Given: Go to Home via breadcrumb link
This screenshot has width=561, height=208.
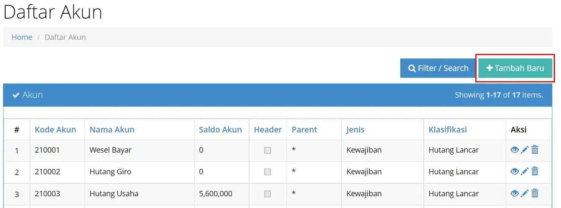Looking at the screenshot, I should pyautogui.click(x=22, y=37).
